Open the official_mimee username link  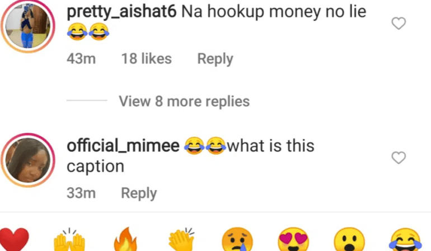point(123,146)
